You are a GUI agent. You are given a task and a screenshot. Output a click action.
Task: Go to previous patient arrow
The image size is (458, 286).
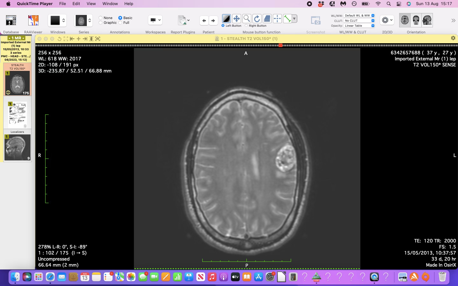(x=204, y=21)
